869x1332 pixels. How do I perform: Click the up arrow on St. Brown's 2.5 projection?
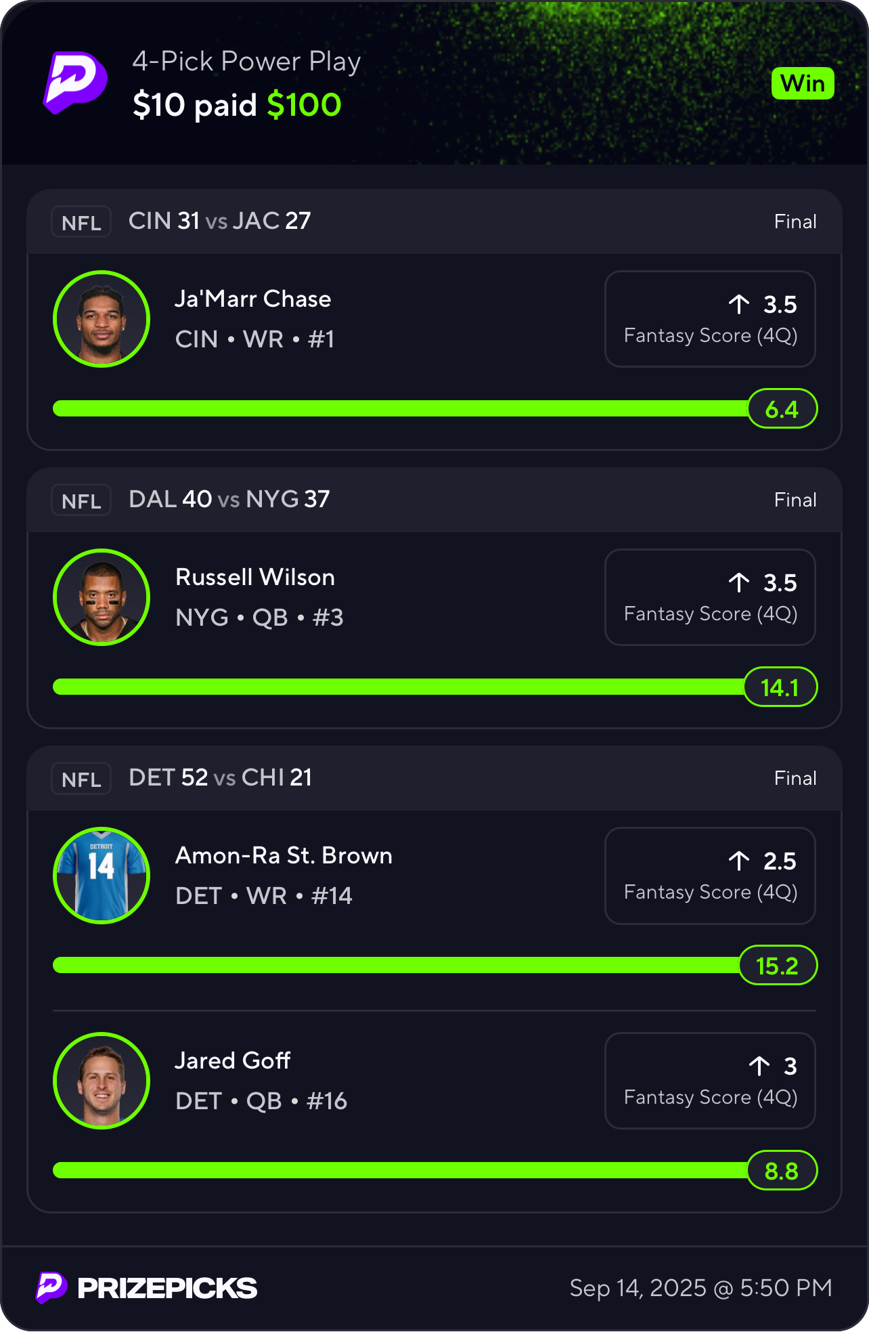point(739,861)
